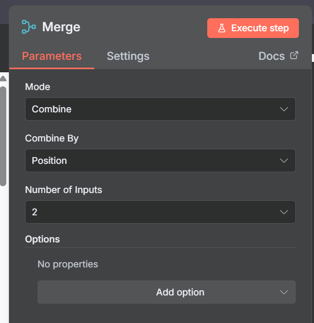Click the scroll up arrow on left scrollbar

3,79
